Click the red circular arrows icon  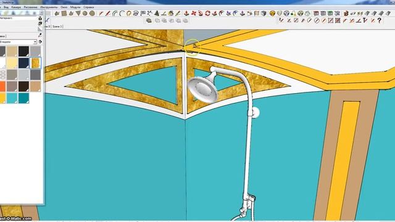click(207, 14)
